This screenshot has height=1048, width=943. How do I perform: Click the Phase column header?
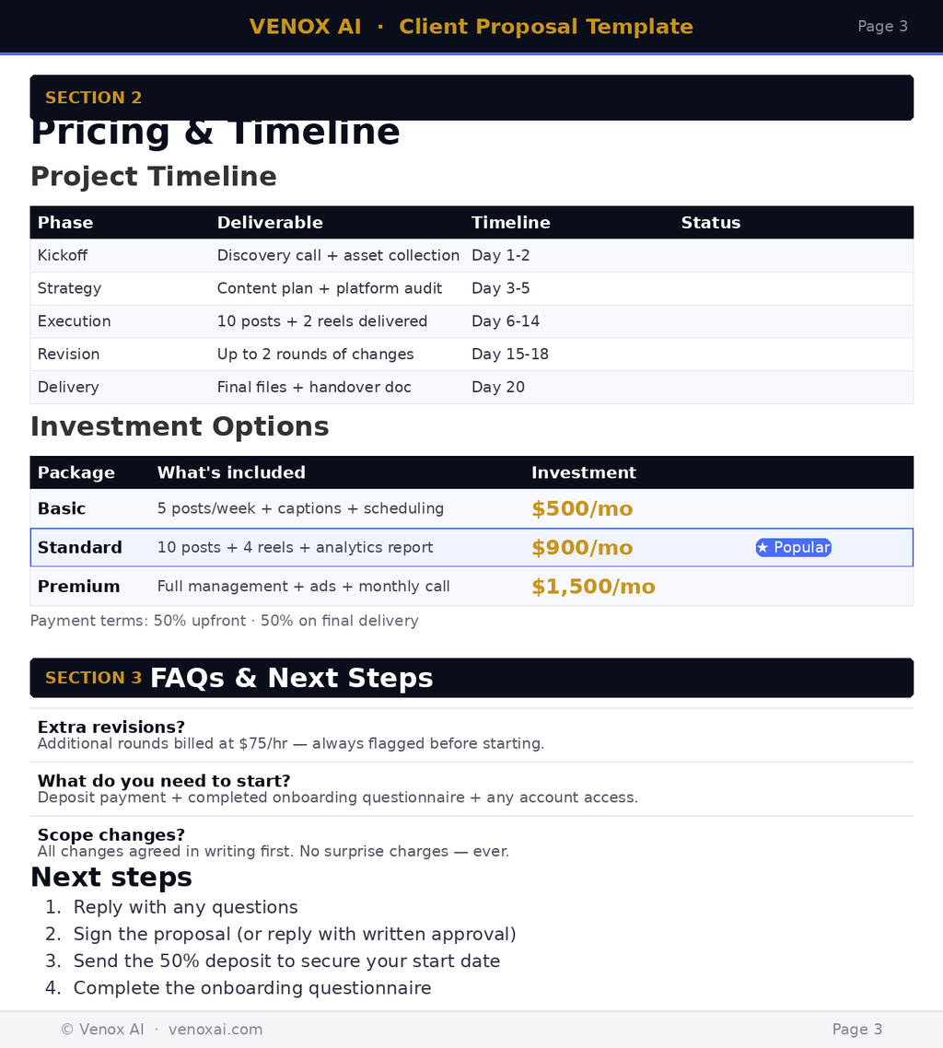[x=65, y=223]
